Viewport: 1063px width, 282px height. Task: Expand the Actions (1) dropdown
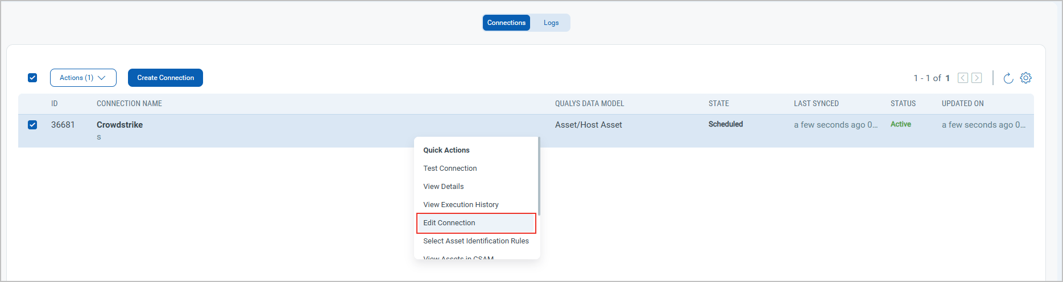83,78
